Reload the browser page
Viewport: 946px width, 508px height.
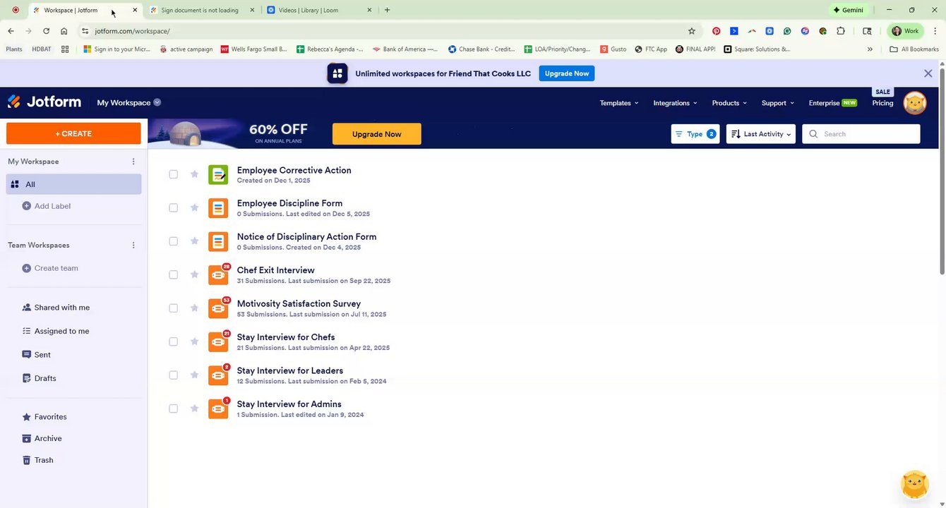coord(46,31)
